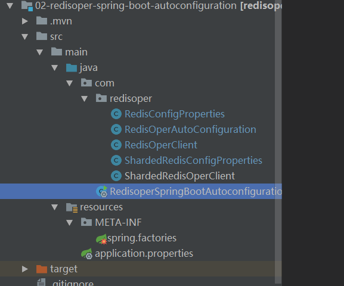Collapse the main folder arrow

coord(40,52)
